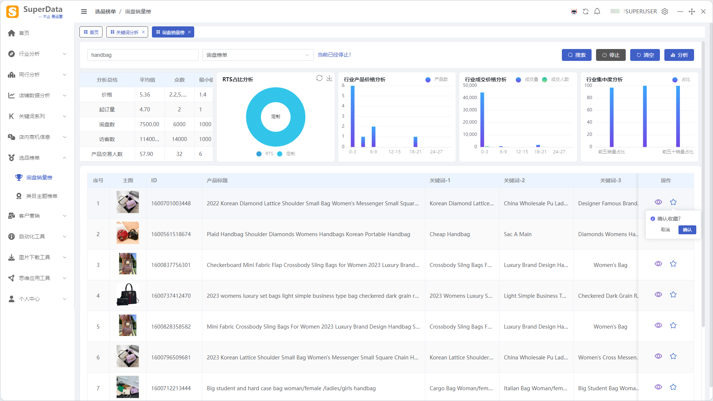
Task: Switch to the 首页 tab
Action: (x=91, y=32)
